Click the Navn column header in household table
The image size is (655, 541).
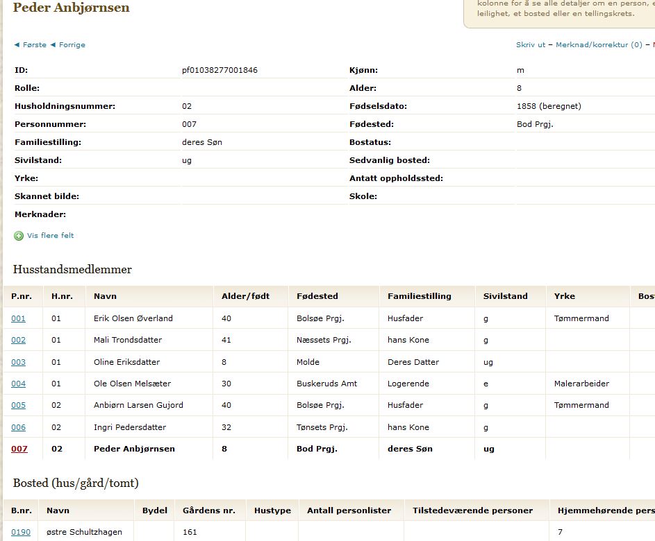point(105,296)
